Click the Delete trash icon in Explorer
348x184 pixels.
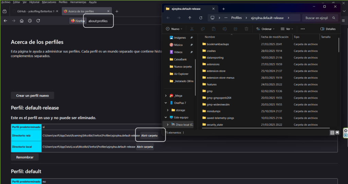[246, 29]
